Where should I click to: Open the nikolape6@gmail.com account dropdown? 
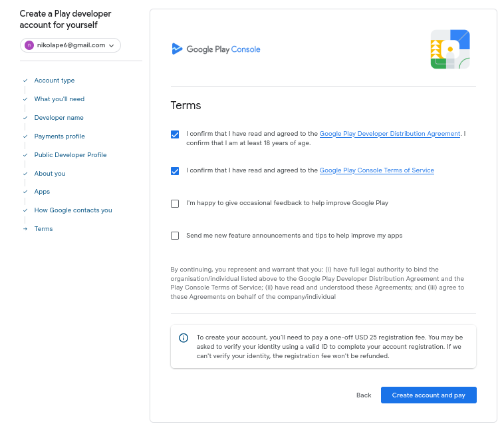70,45
